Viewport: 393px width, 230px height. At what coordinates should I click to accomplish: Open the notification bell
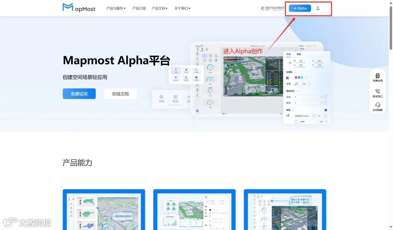point(318,8)
